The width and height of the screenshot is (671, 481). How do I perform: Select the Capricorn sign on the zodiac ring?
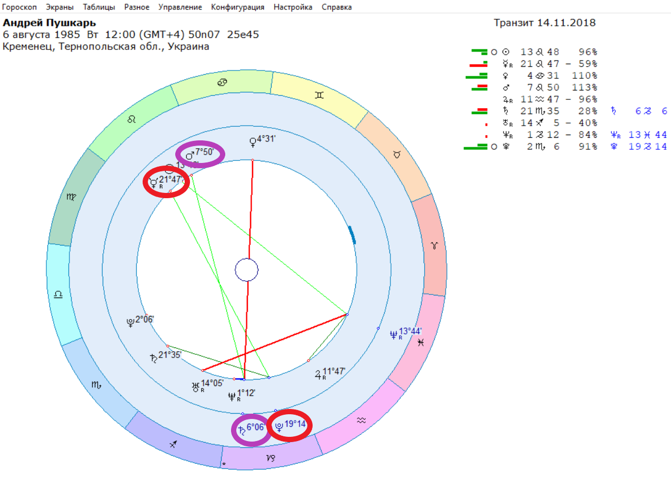[x=271, y=457]
